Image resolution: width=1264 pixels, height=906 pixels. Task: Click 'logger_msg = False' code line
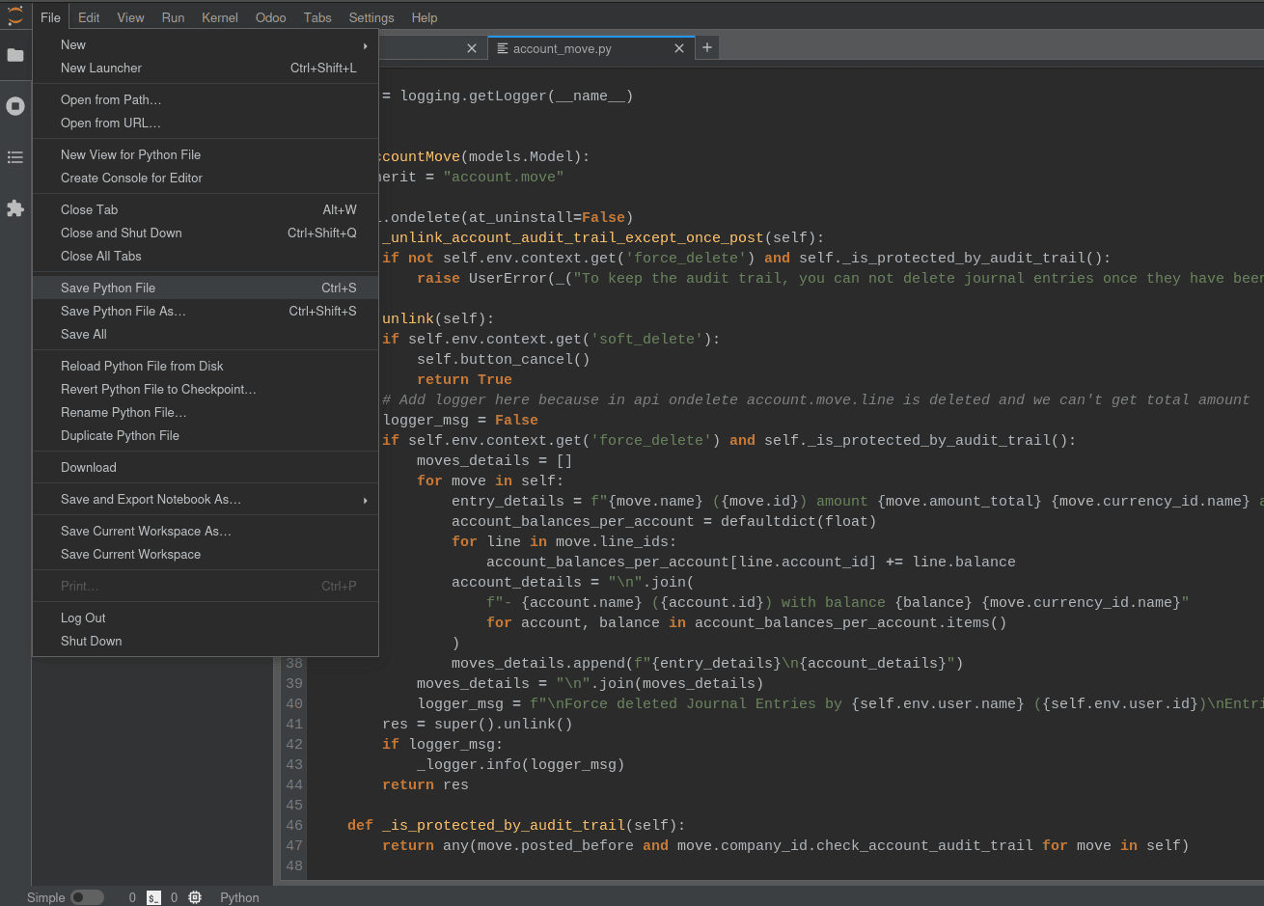[x=460, y=420]
